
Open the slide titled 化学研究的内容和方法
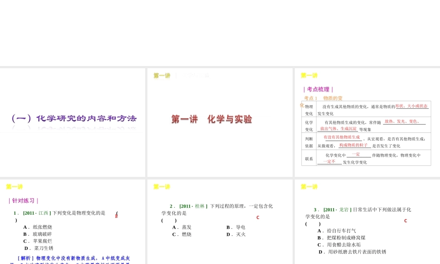tap(73, 122)
